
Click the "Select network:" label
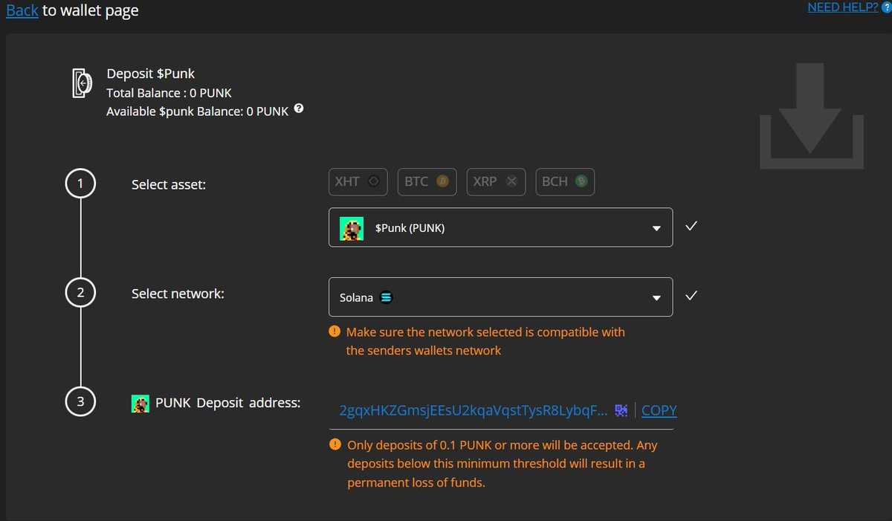coord(178,294)
